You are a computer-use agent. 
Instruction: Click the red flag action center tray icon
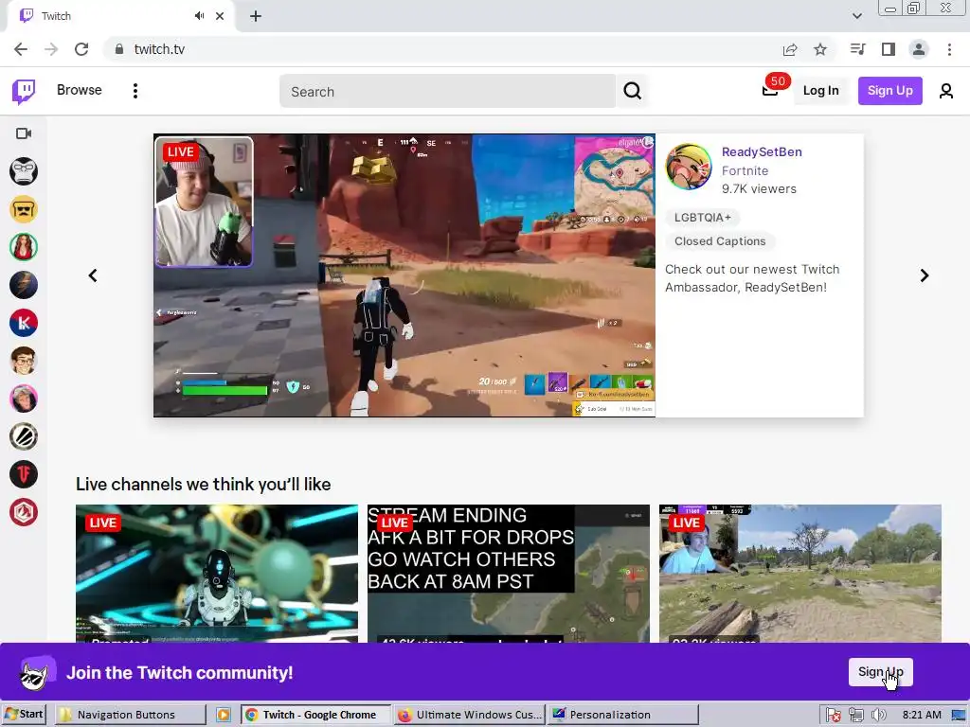(x=834, y=716)
